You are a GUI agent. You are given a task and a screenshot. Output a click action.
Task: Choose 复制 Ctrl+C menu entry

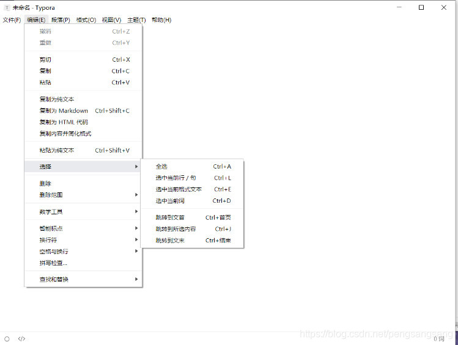pyautogui.click(x=84, y=71)
